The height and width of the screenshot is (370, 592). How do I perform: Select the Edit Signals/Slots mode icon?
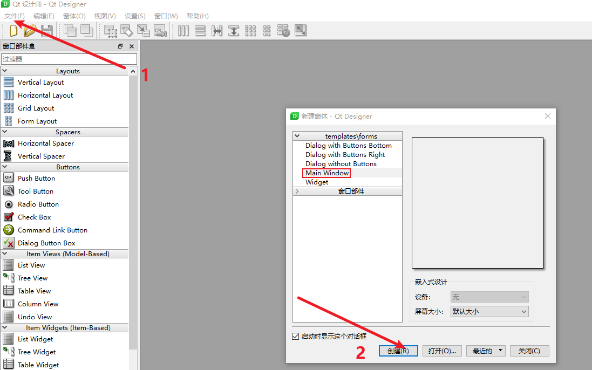[126, 31]
